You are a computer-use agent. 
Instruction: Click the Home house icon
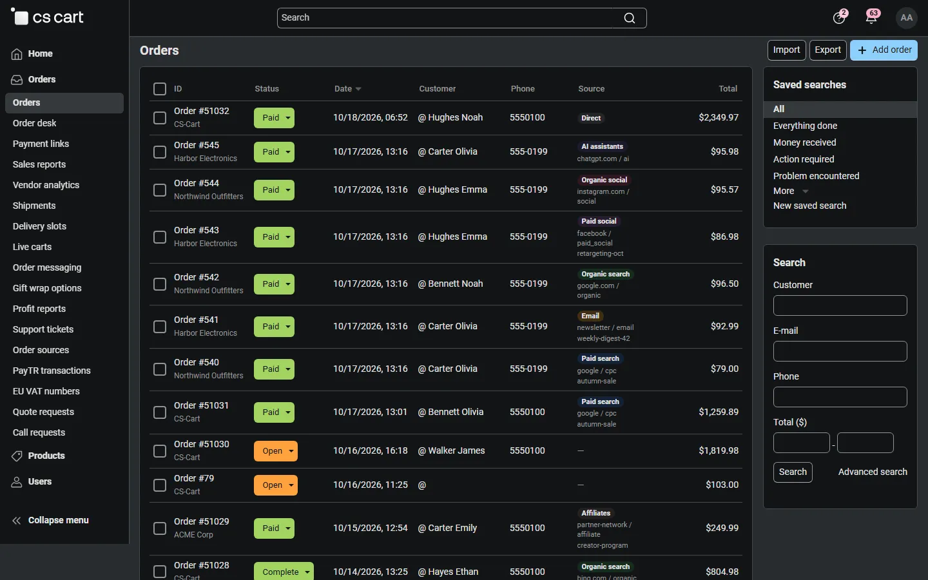17,54
